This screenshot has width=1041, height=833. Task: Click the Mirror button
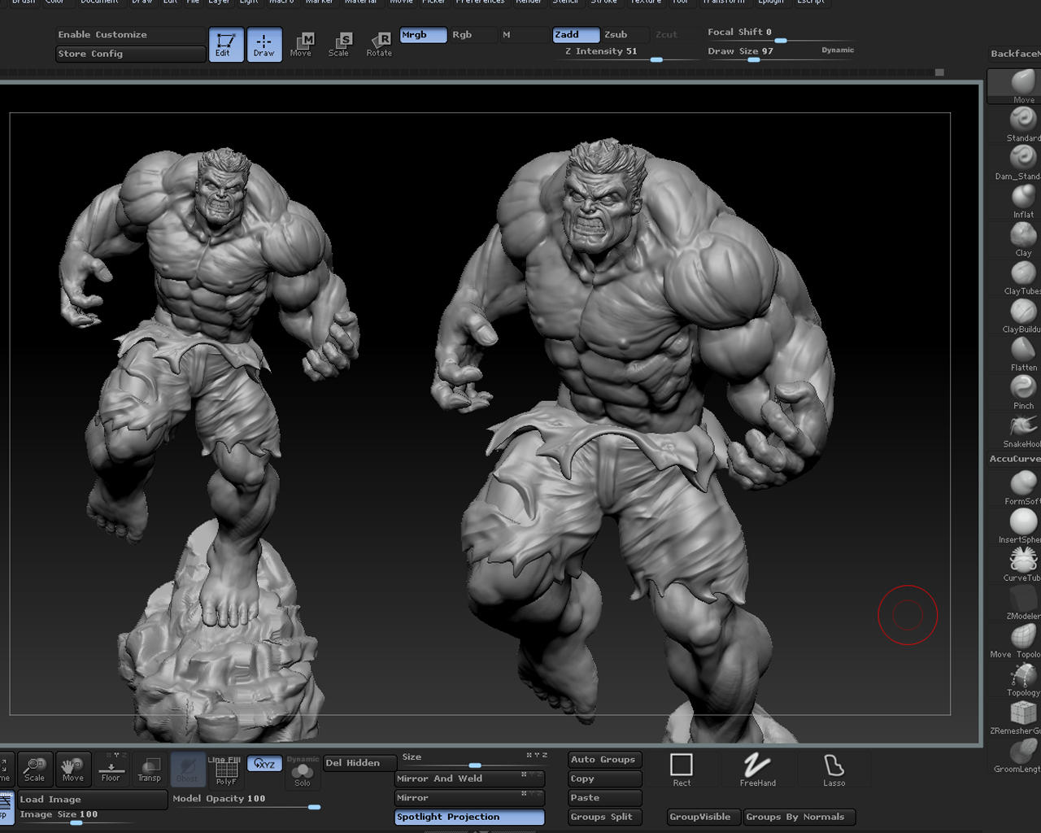coord(469,798)
